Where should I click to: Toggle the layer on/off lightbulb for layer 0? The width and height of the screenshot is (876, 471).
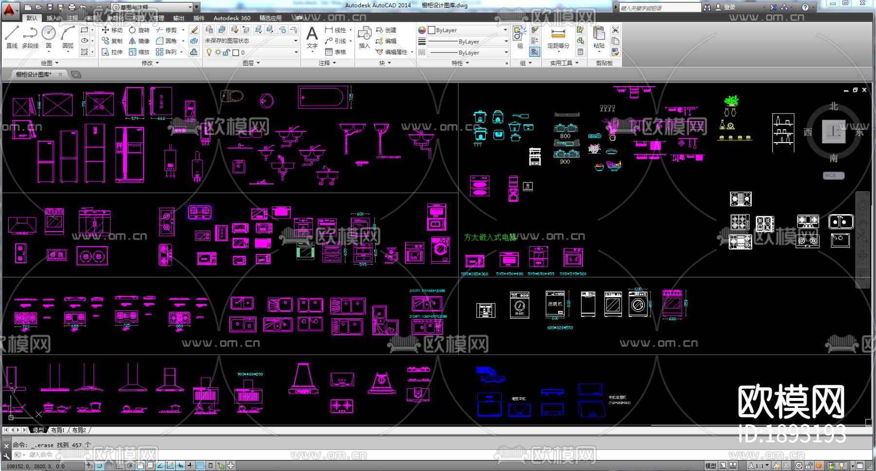point(209,52)
